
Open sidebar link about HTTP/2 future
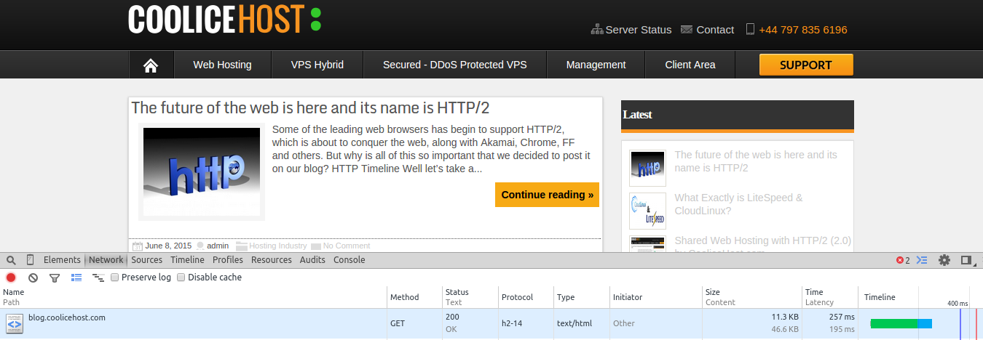756,161
